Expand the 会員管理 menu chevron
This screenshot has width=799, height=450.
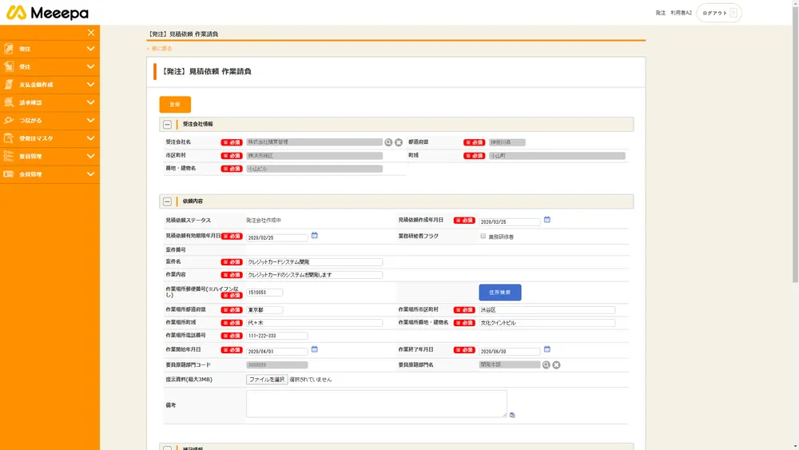pyautogui.click(x=91, y=173)
